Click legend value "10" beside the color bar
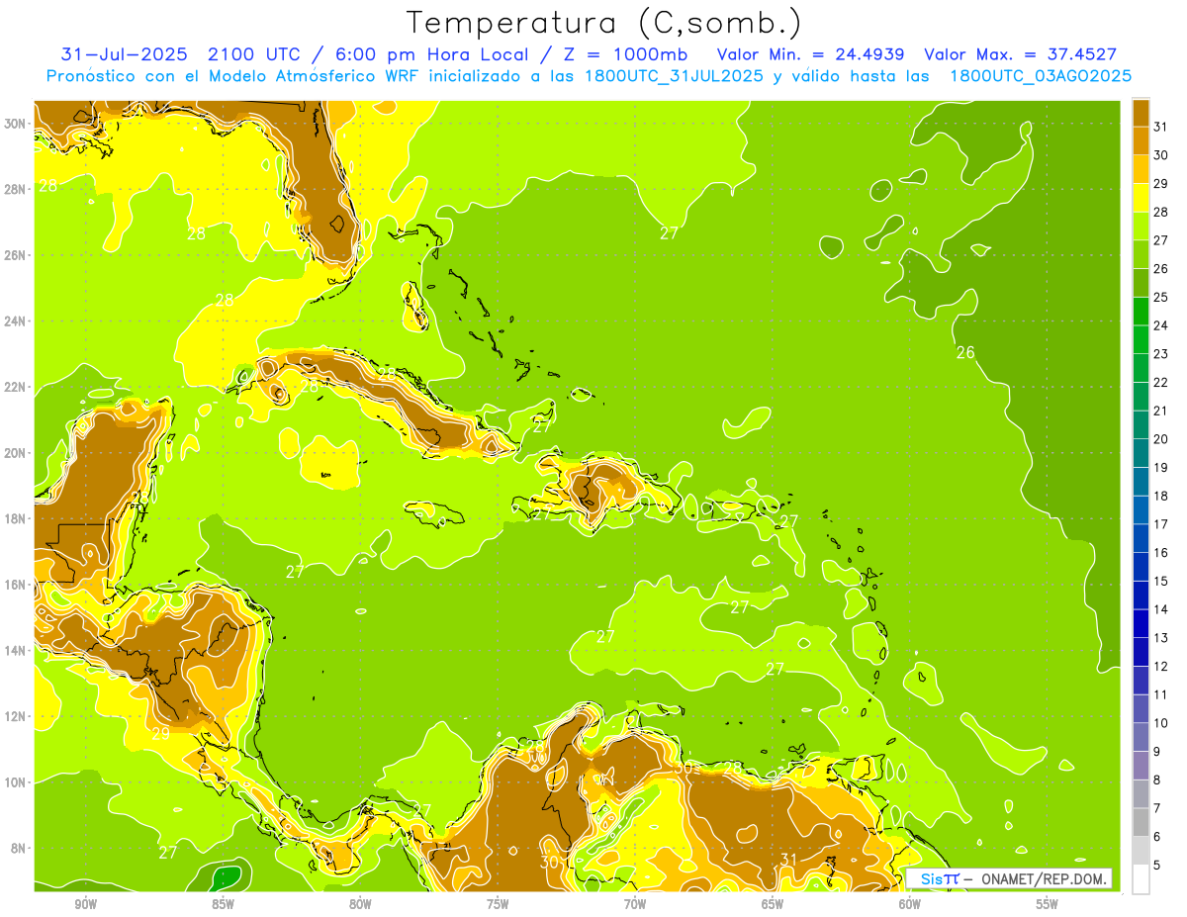This screenshot has height=917, width=1187. pyautogui.click(x=1161, y=723)
